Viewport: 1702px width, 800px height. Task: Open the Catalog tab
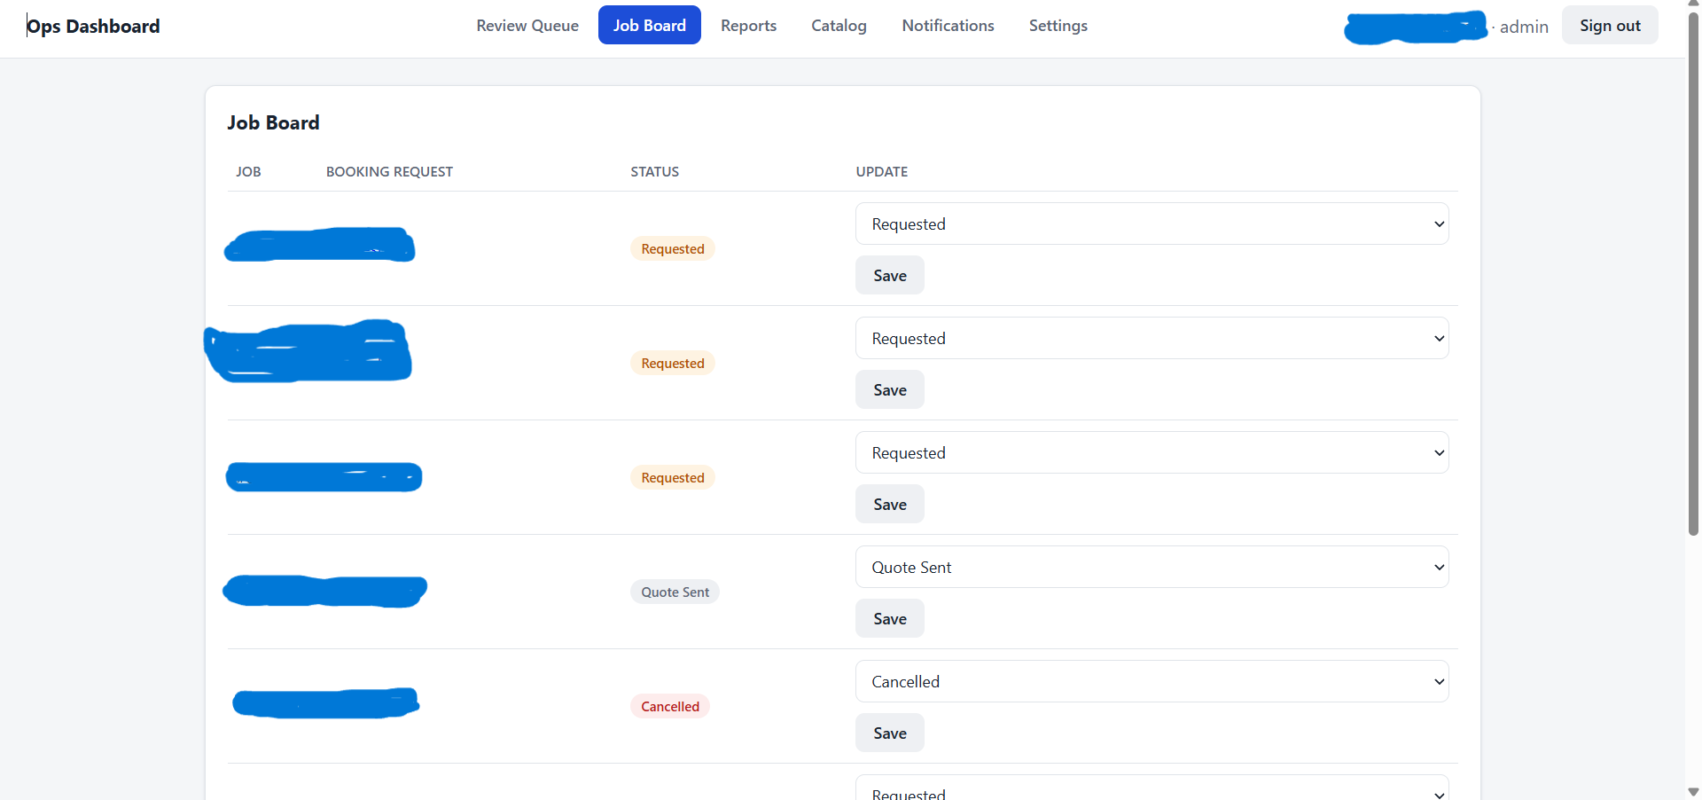pyautogui.click(x=839, y=26)
